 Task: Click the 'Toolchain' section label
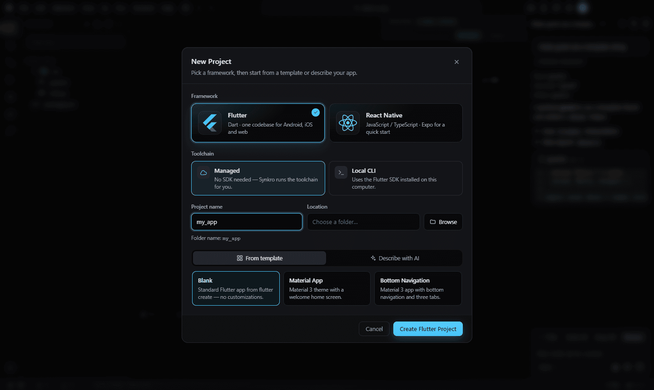pyautogui.click(x=203, y=154)
